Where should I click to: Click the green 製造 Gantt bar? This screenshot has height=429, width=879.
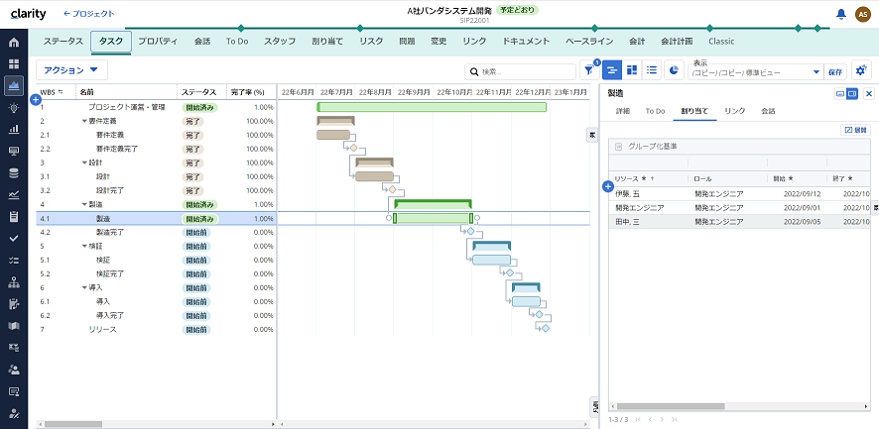pos(432,218)
